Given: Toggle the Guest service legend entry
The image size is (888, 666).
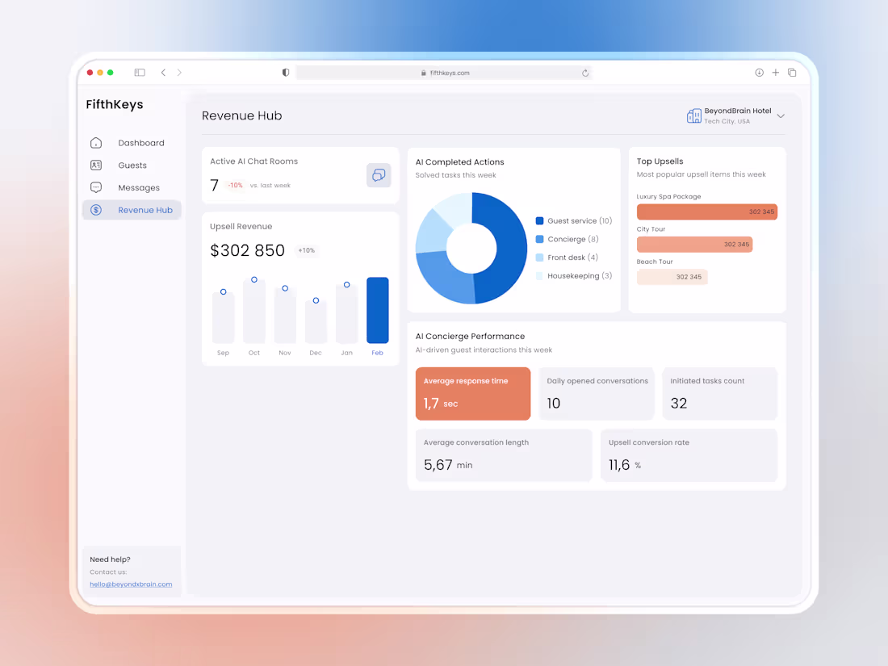Looking at the screenshot, I should 573,220.
